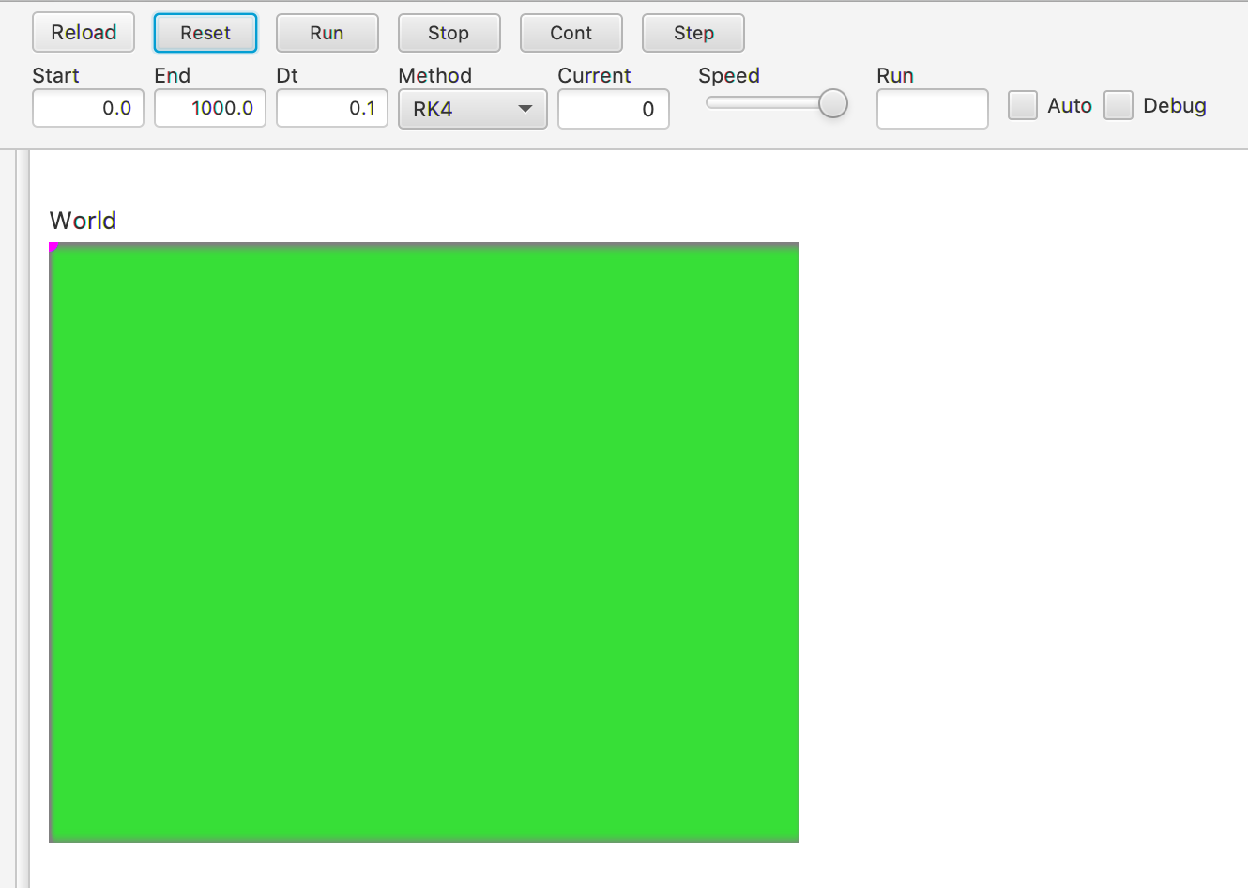Select the End time field
The height and width of the screenshot is (888, 1248).
tap(210, 108)
